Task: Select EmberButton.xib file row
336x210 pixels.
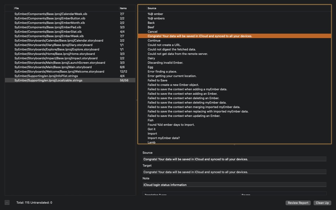Action: click(x=70, y=18)
